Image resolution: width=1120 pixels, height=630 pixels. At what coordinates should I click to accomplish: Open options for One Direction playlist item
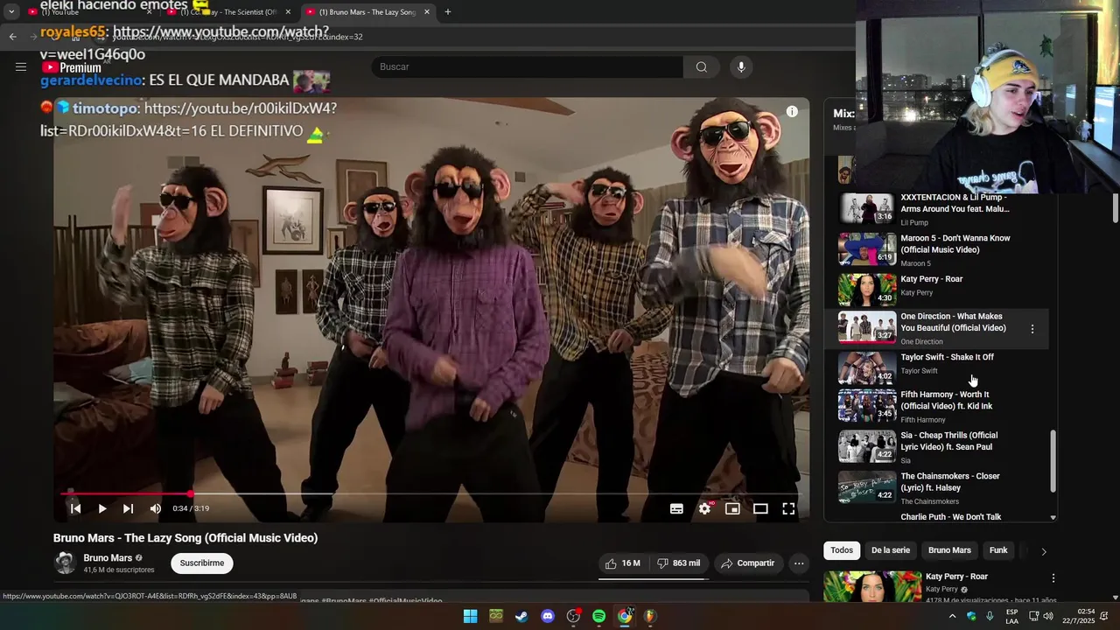[x=1032, y=329]
